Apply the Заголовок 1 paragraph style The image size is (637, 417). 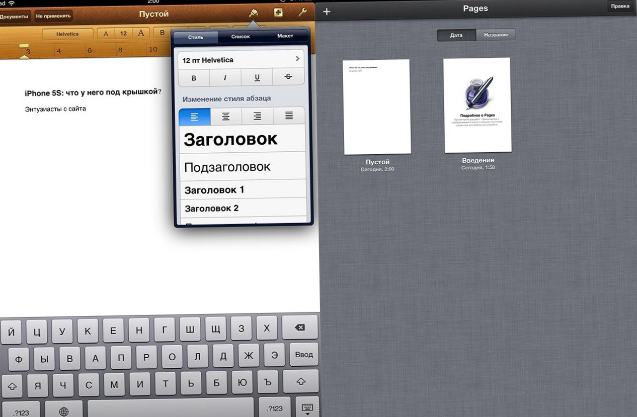pos(243,190)
